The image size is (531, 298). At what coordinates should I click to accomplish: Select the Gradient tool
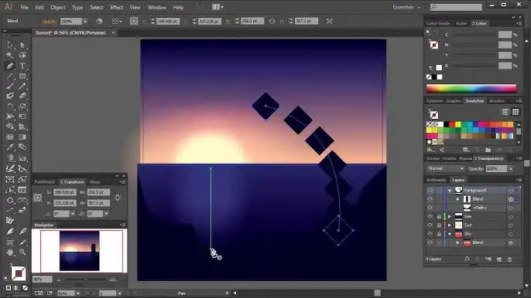(22, 137)
